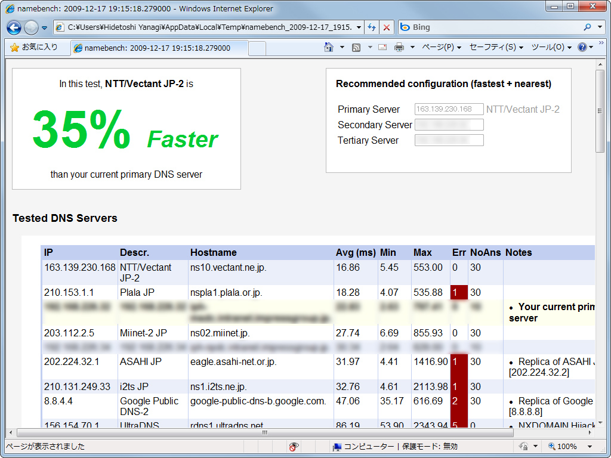Image resolution: width=611 pixels, height=458 pixels.
Task: Click hostname nspla1.plala.or.jp.
Action: pos(226,292)
